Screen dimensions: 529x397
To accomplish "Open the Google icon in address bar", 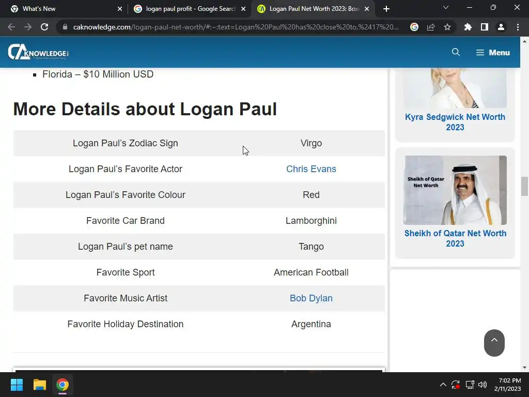I will (x=414, y=27).
